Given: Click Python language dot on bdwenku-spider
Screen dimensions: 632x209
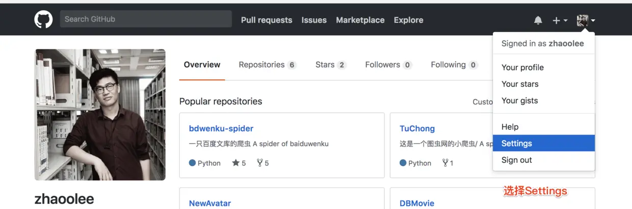Looking at the screenshot, I should (192, 163).
